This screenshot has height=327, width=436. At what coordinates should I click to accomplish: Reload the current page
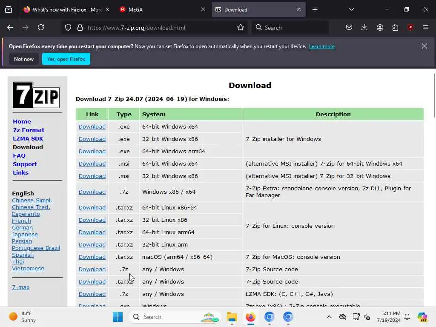click(41, 28)
